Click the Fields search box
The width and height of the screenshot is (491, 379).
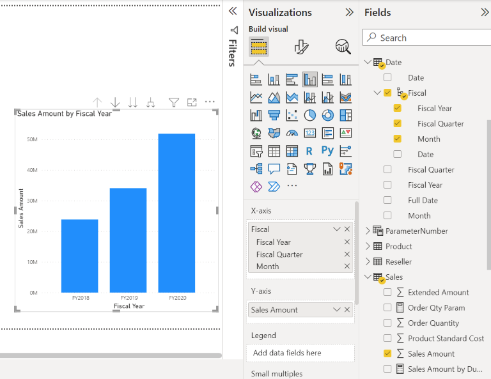pyautogui.click(x=426, y=38)
